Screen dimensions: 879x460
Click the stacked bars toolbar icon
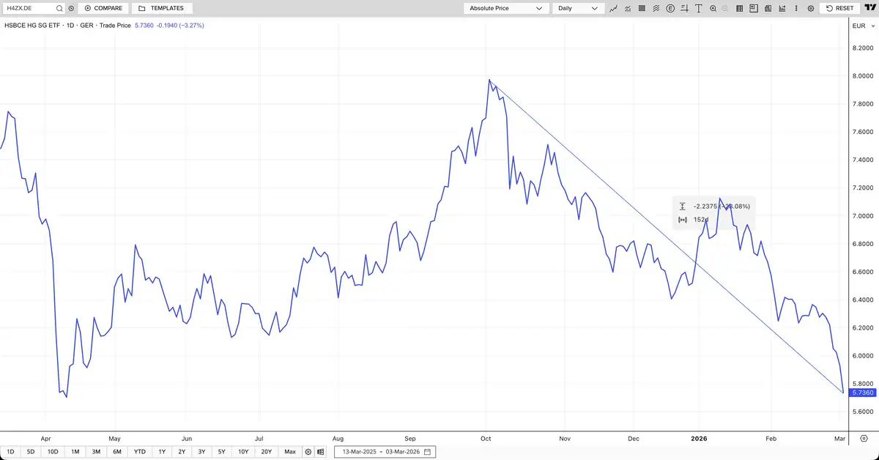642,8
